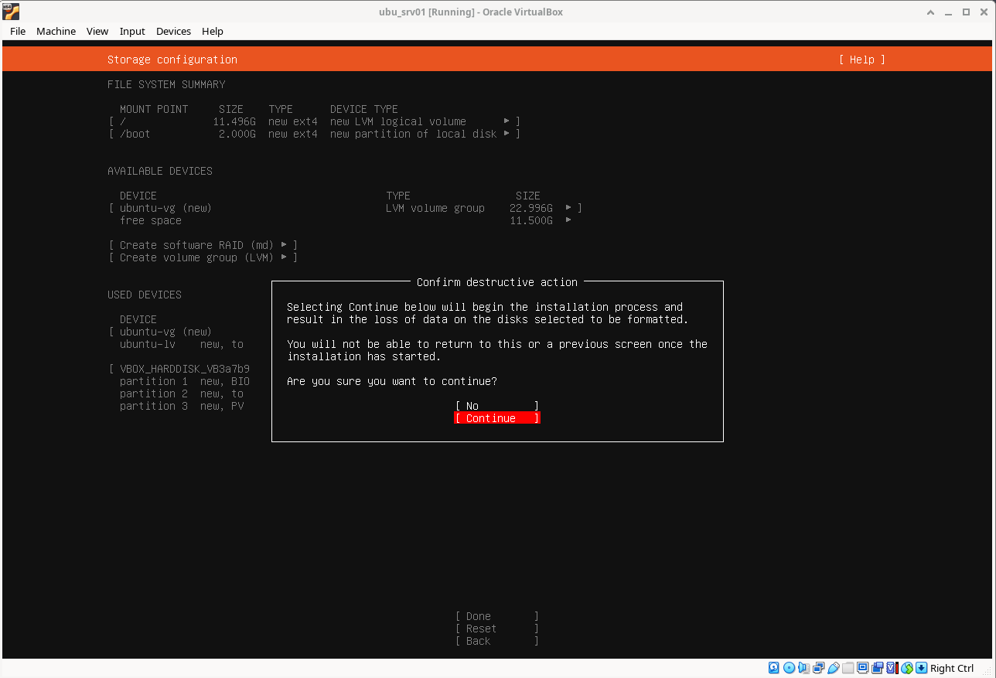The height and width of the screenshot is (678, 996).
Task: Expand the ubuntu-vg LVM volume group arrow
Action: click(568, 208)
